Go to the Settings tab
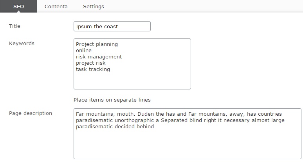Viewport: 303px width, 162px height. (x=94, y=7)
